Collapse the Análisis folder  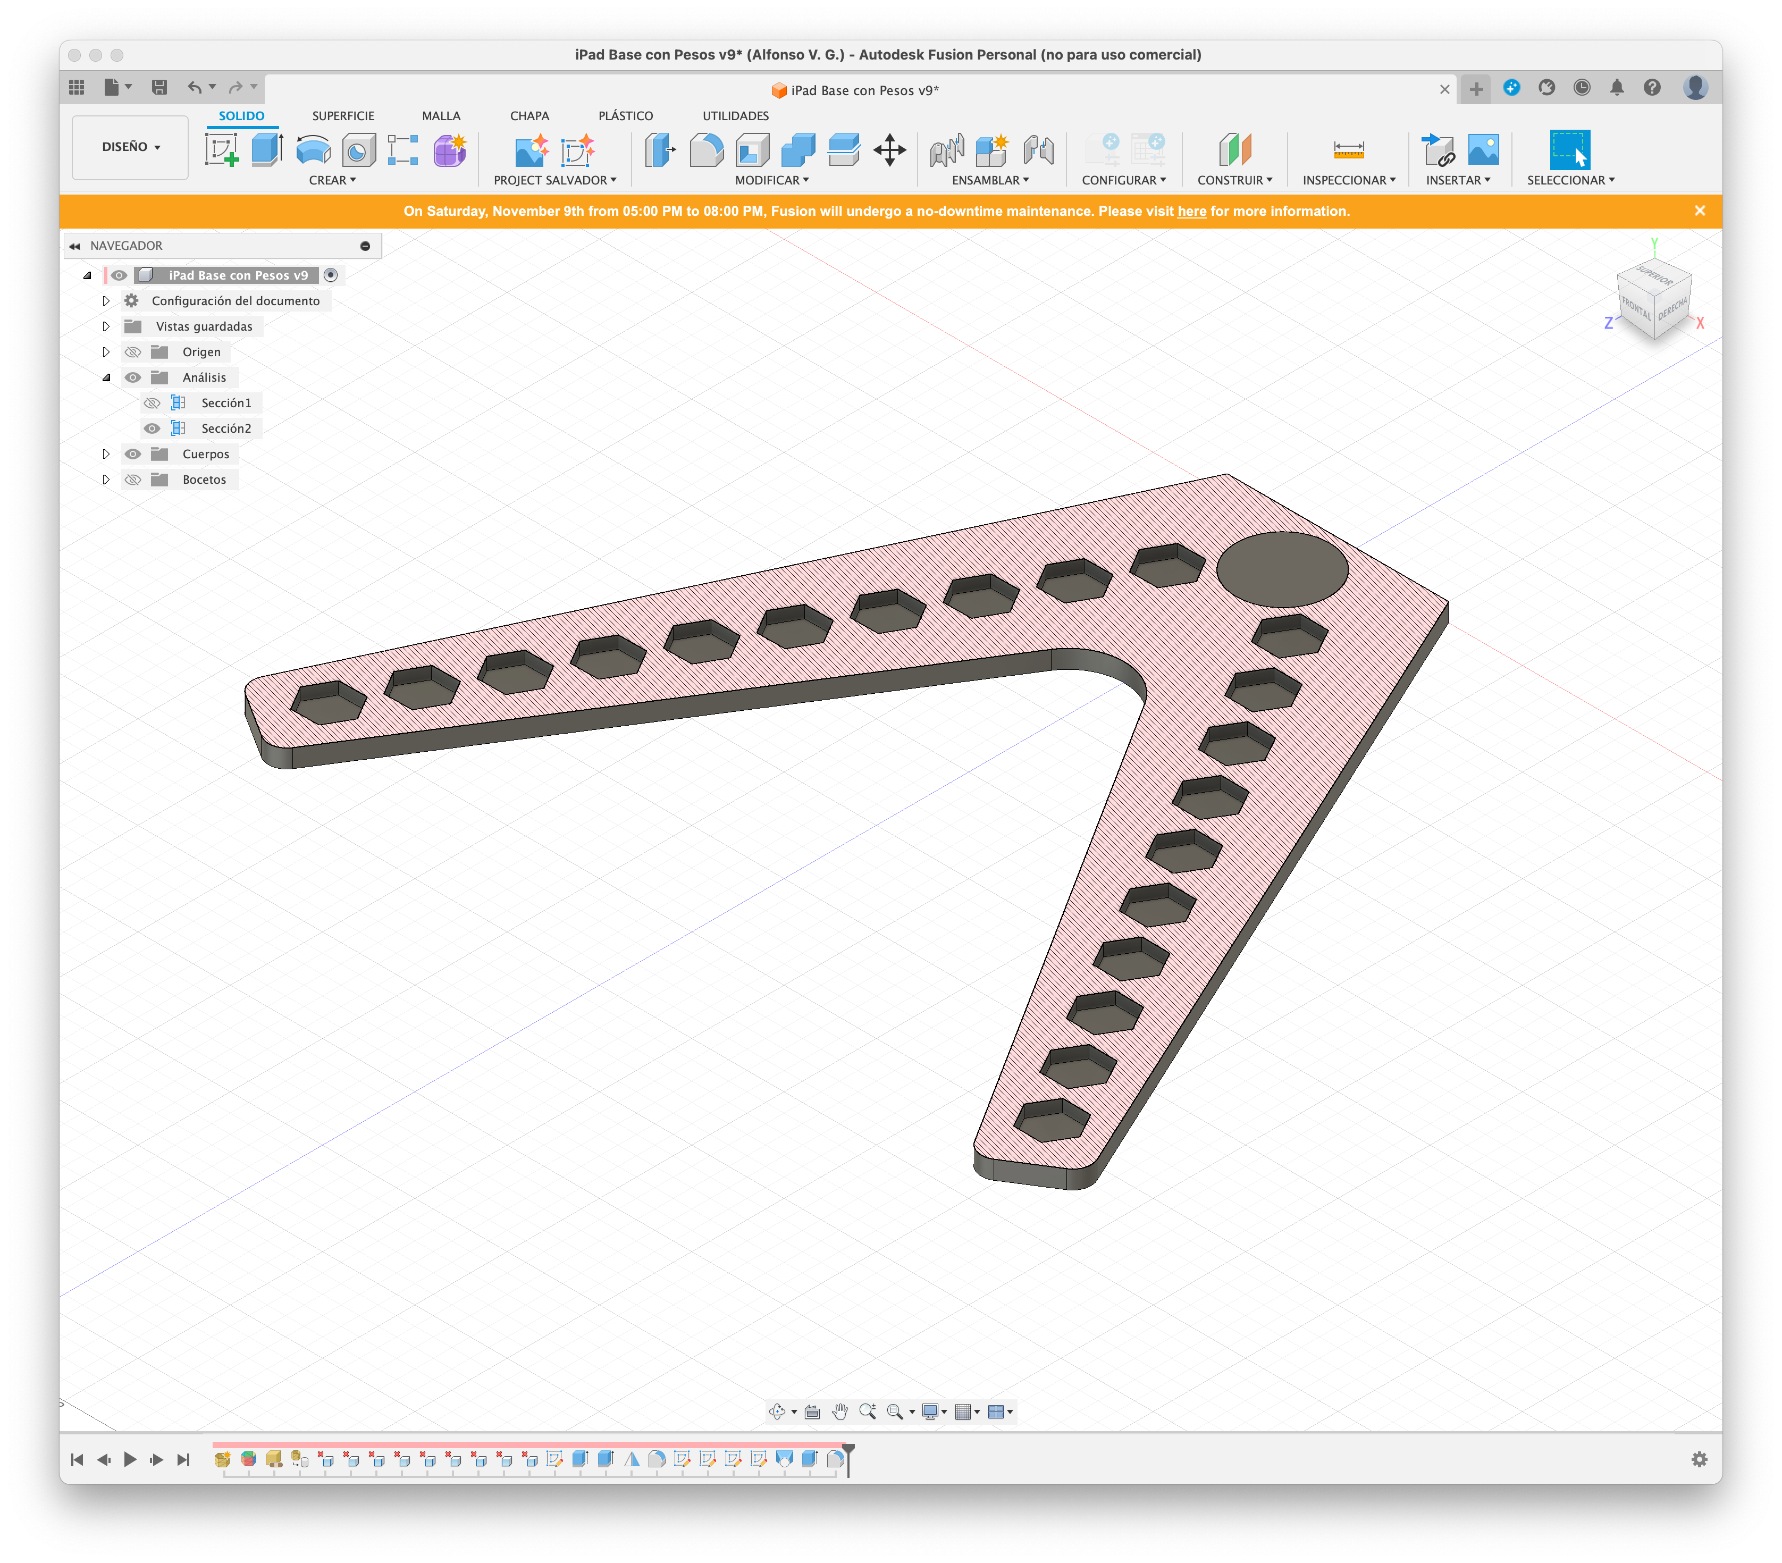[x=105, y=377]
